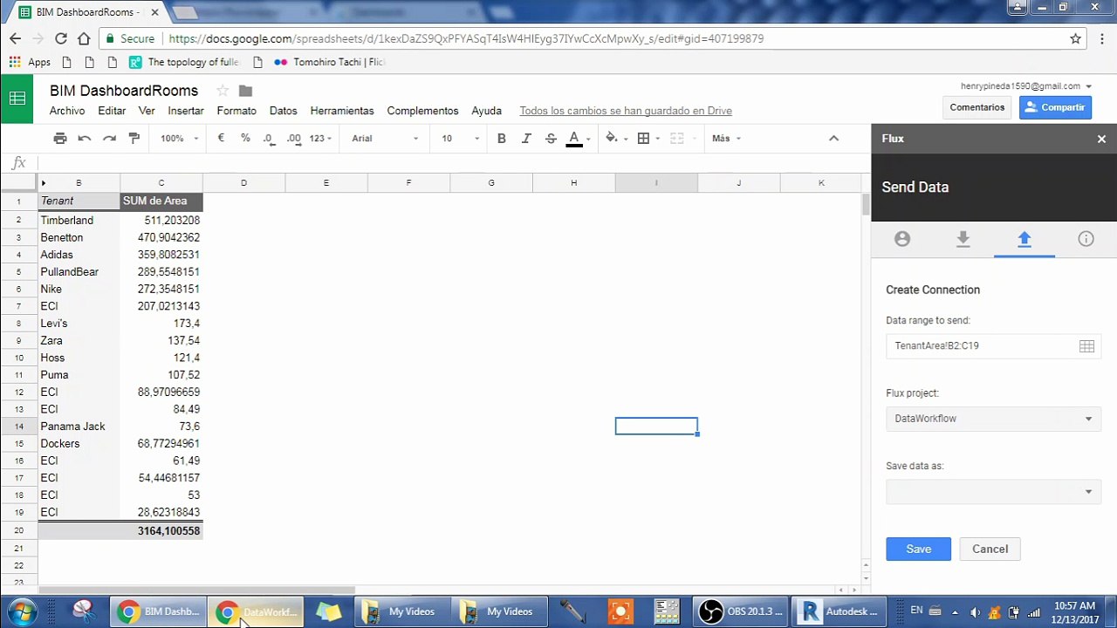This screenshot has width=1117, height=628.
Task: Open the move-to-folder icon beside the title
Action: coord(245,91)
